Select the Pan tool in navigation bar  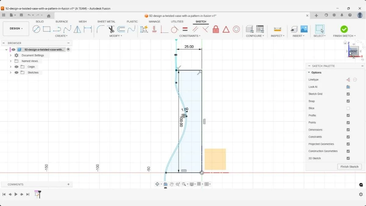tap(172, 184)
